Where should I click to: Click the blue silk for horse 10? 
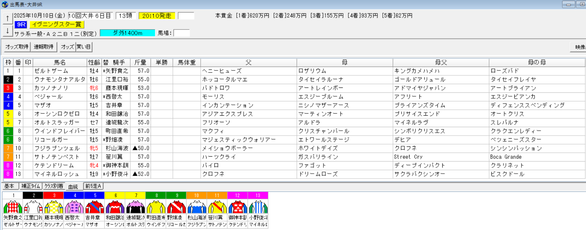point(196,207)
